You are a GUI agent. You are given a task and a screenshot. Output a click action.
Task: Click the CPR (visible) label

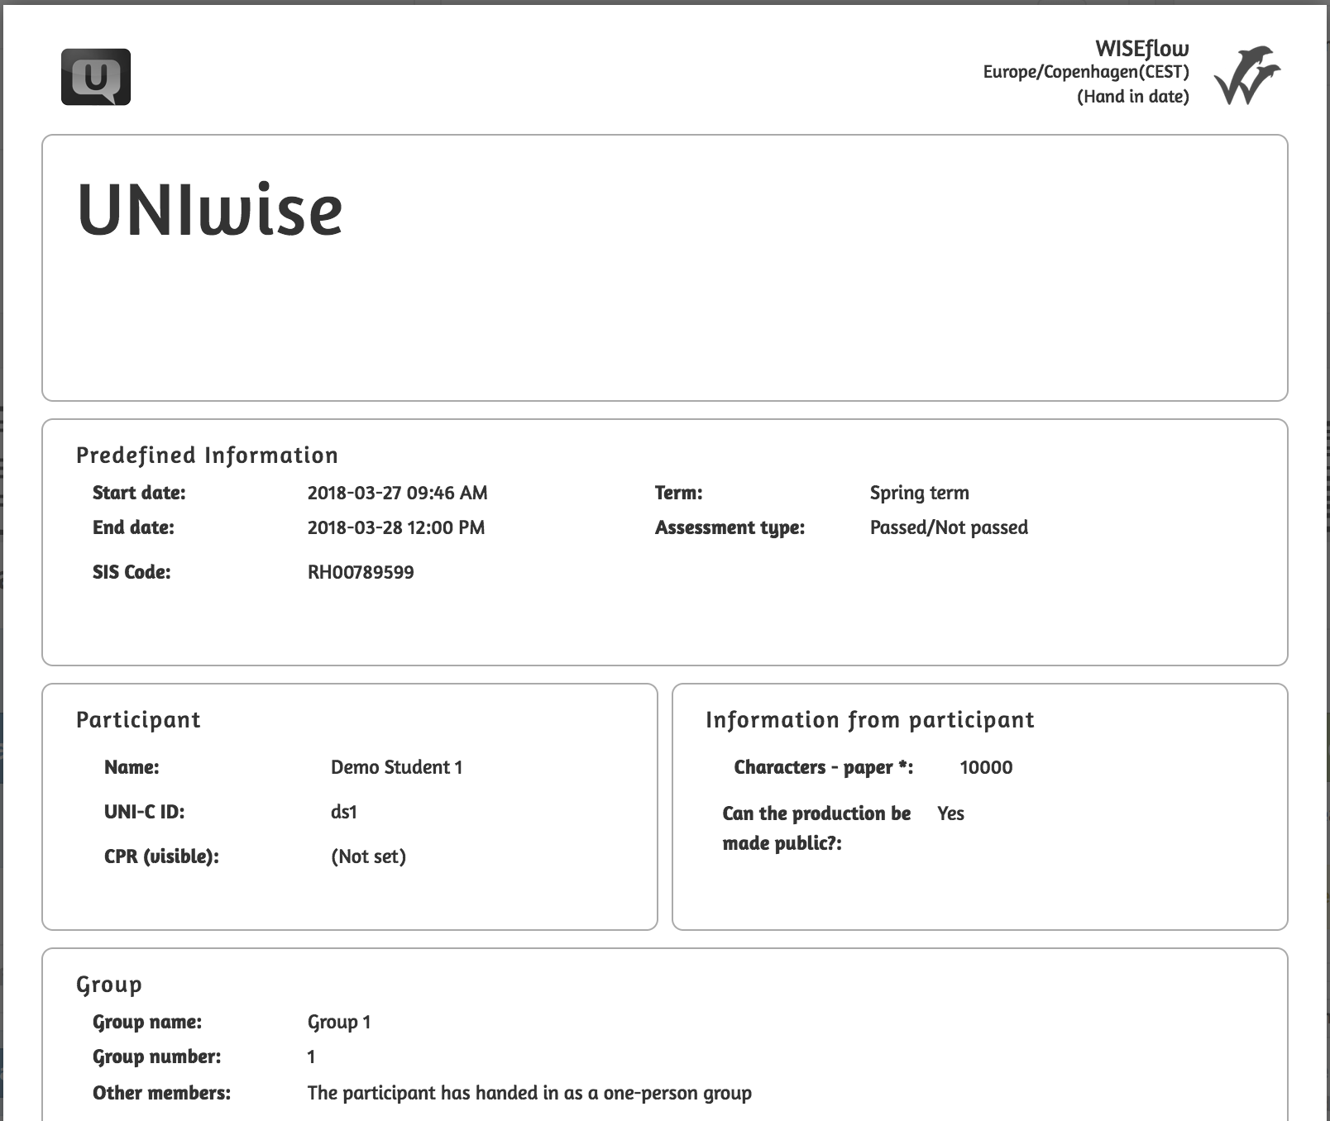point(161,856)
